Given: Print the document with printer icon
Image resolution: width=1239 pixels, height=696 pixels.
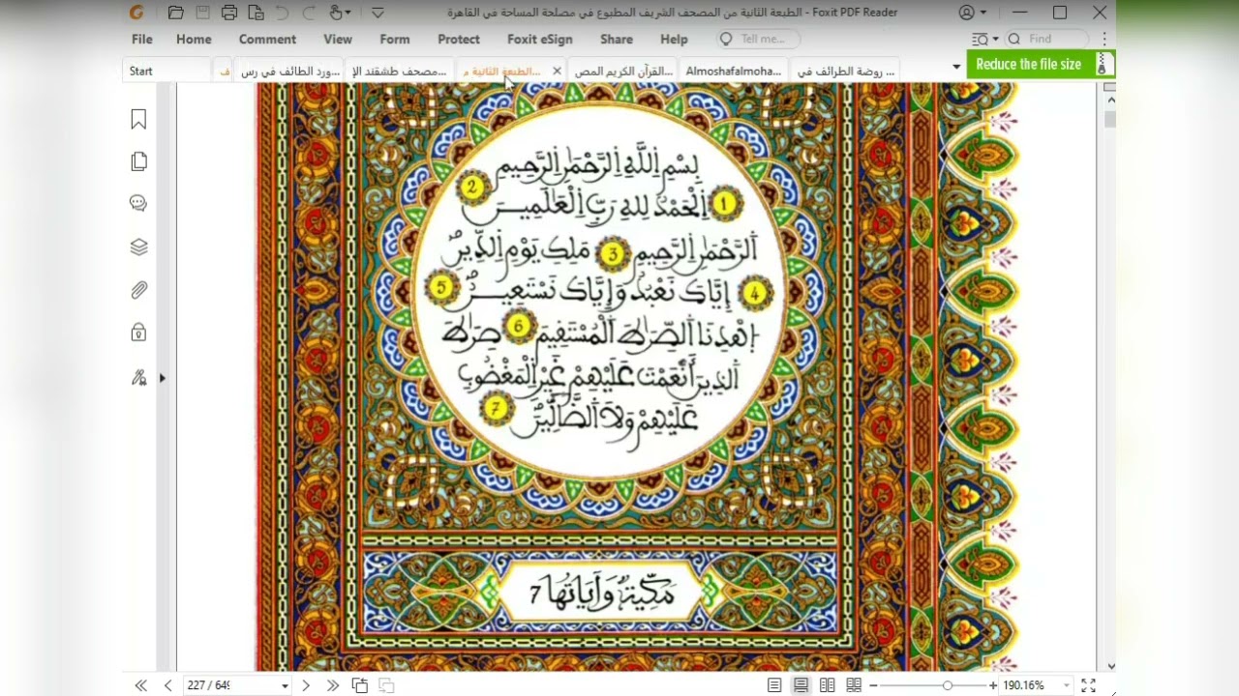Looking at the screenshot, I should tap(229, 13).
